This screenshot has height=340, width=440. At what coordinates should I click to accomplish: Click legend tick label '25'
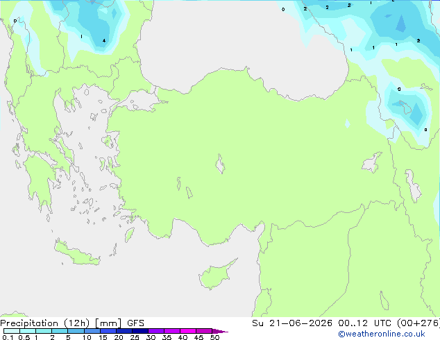pos(135,337)
